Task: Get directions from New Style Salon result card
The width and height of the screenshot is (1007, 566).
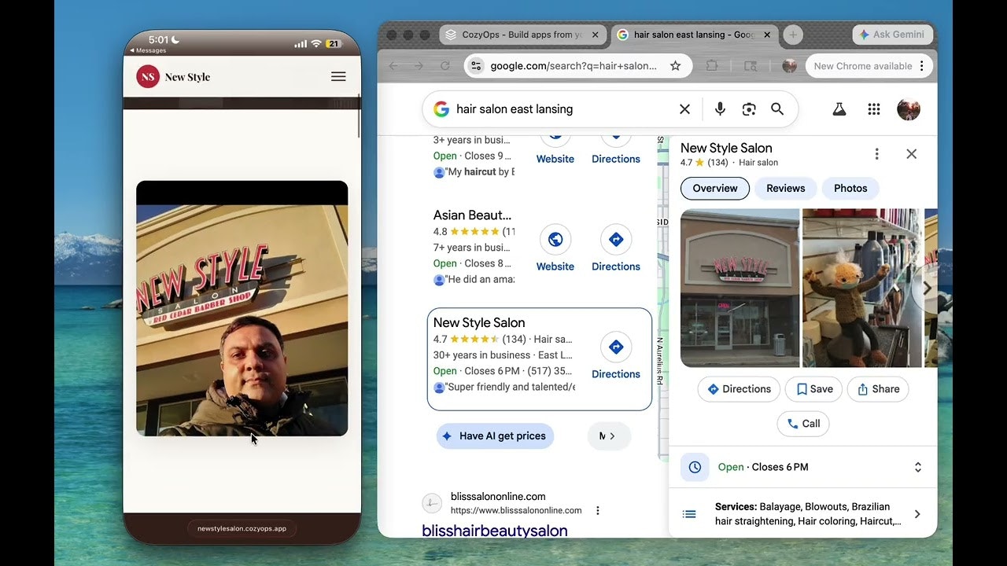Action: coord(616,355)
